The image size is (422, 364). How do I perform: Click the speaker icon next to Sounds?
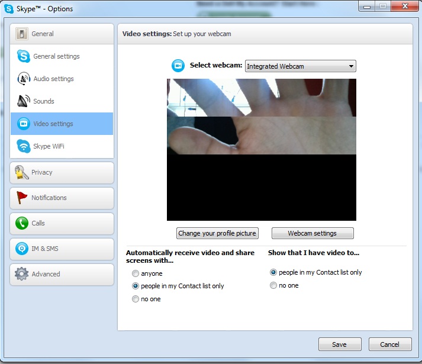click(24, 101)
